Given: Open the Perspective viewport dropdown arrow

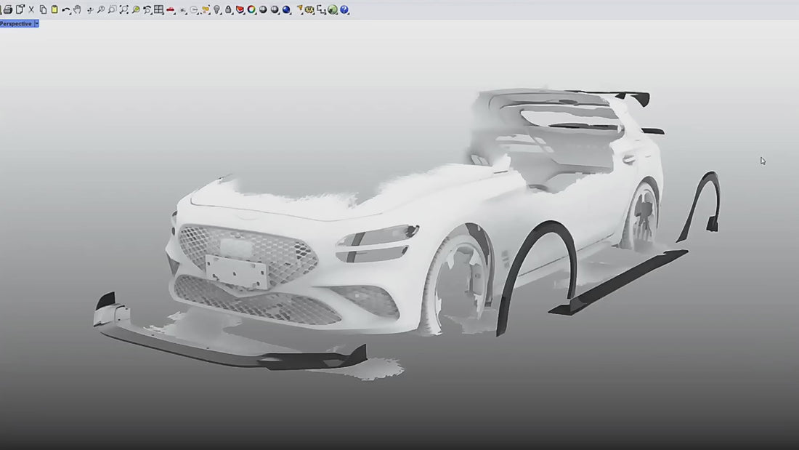Looking at the screenshot, I should click(37, 23).
